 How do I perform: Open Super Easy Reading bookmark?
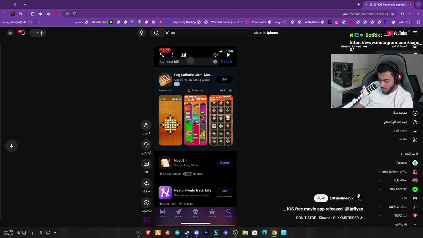click(186, 22)
